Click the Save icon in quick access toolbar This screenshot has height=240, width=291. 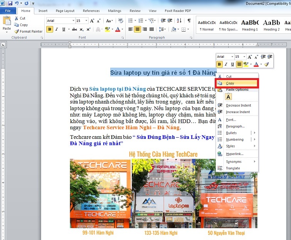click(10, 3)
